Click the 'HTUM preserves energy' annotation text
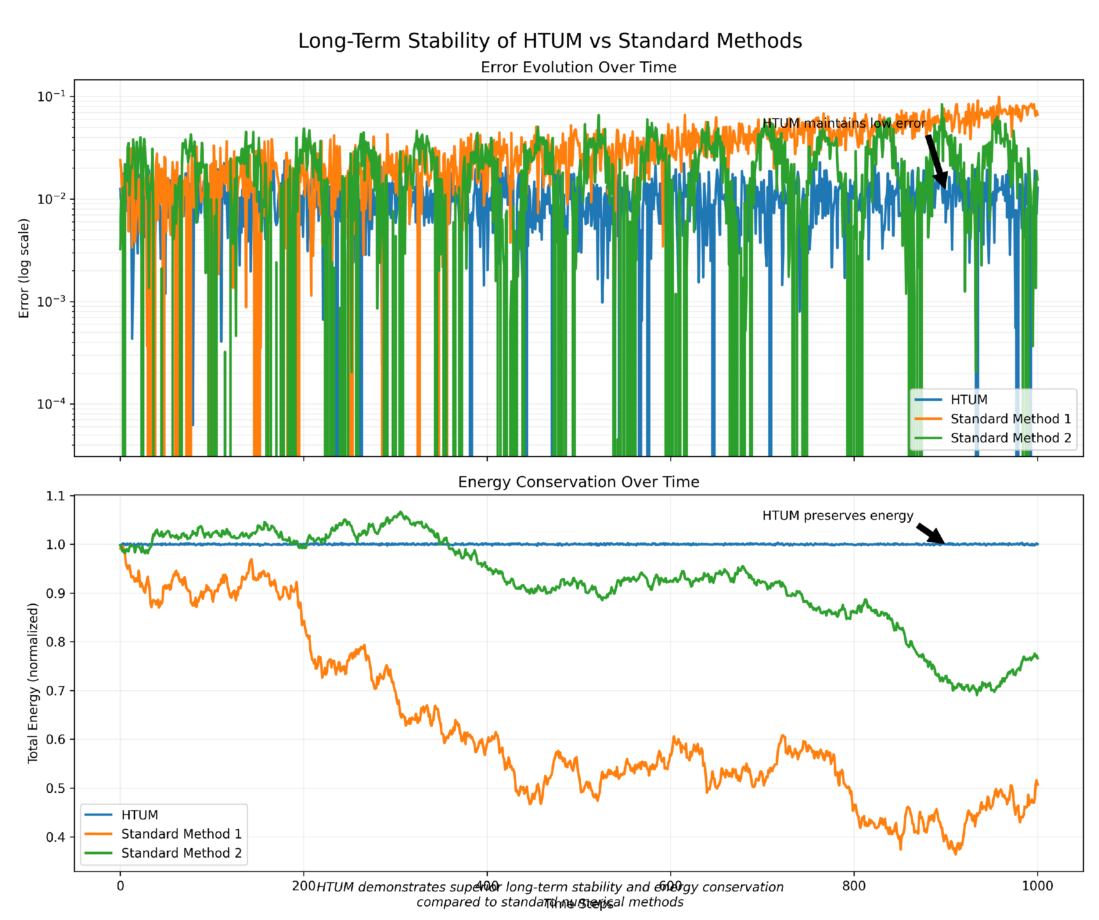Image resolution: width=1099 pixels, height=920 pixels. point(837,516)
